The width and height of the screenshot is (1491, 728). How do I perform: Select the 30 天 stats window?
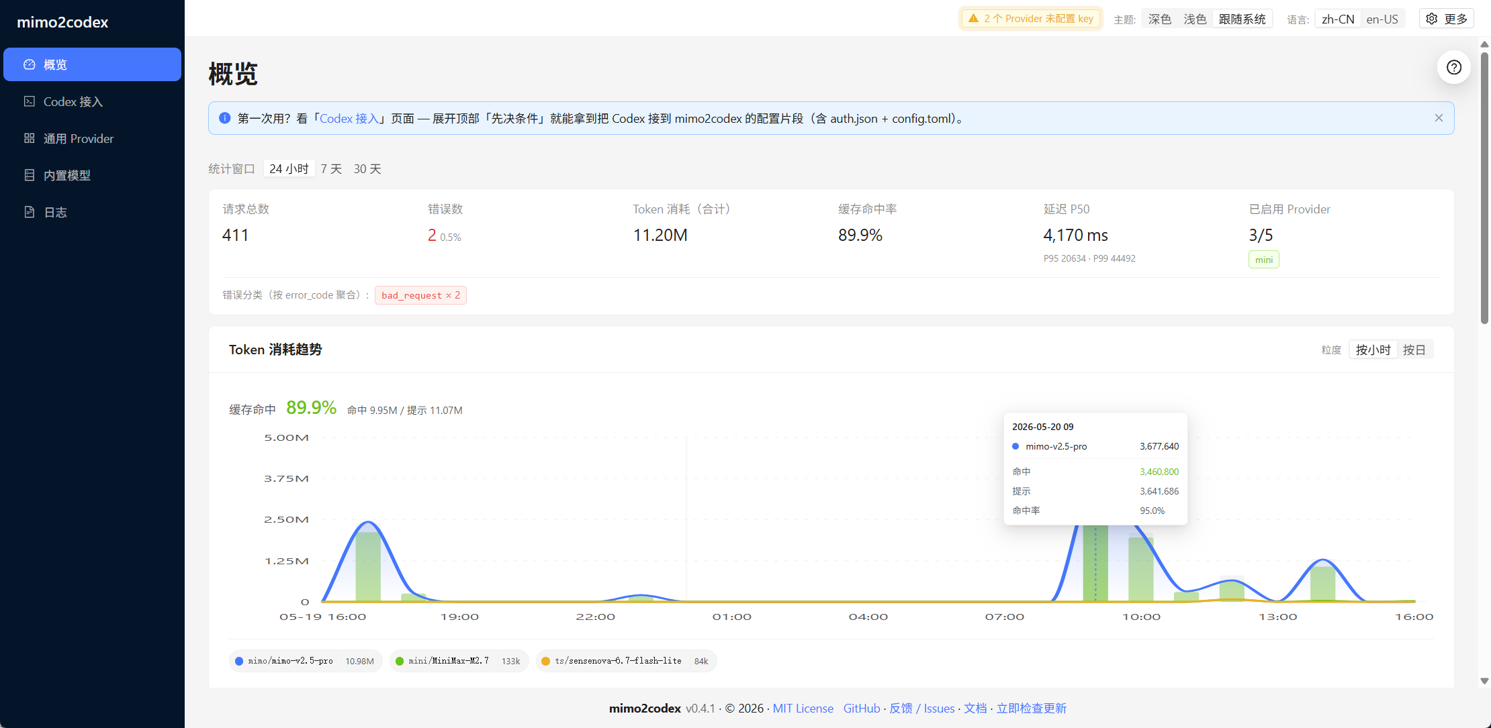click(x=367, y=168)
